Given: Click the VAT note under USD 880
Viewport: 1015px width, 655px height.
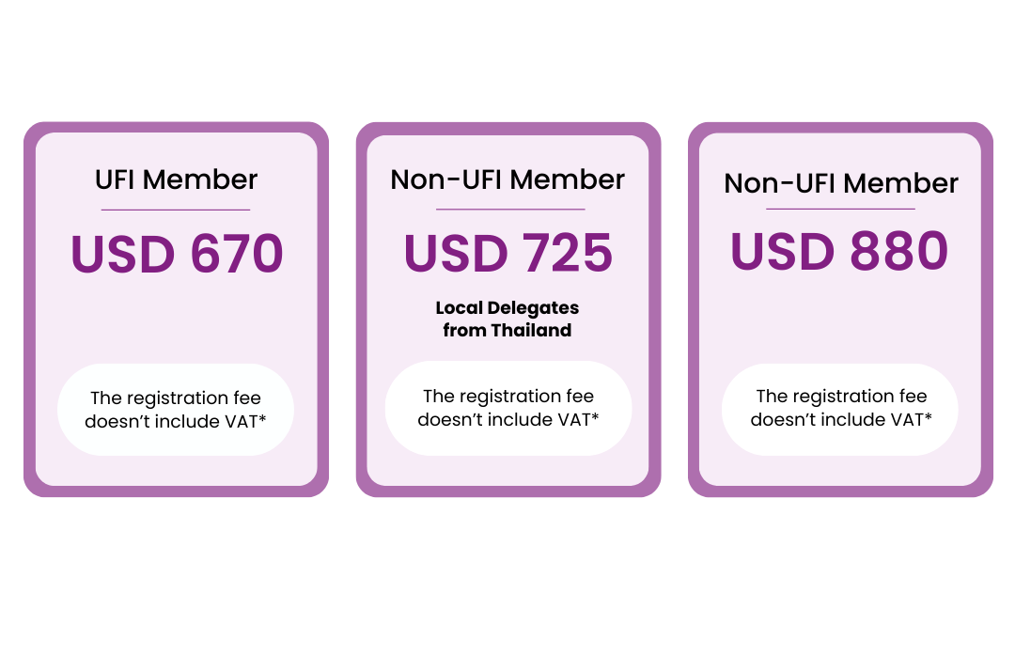Looking at the screenshot, I should pos(840,408).
